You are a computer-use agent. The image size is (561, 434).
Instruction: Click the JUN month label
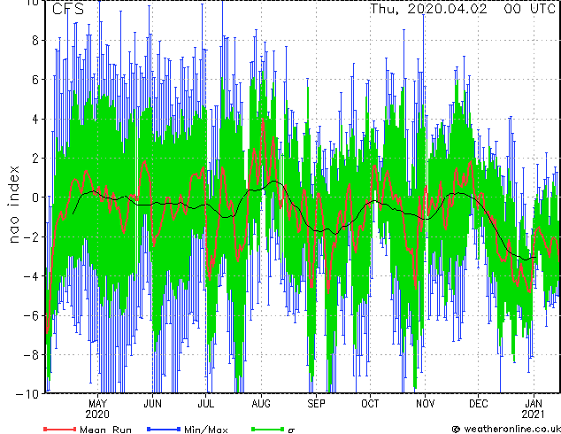pyautogui.click(x=152, y=404)
